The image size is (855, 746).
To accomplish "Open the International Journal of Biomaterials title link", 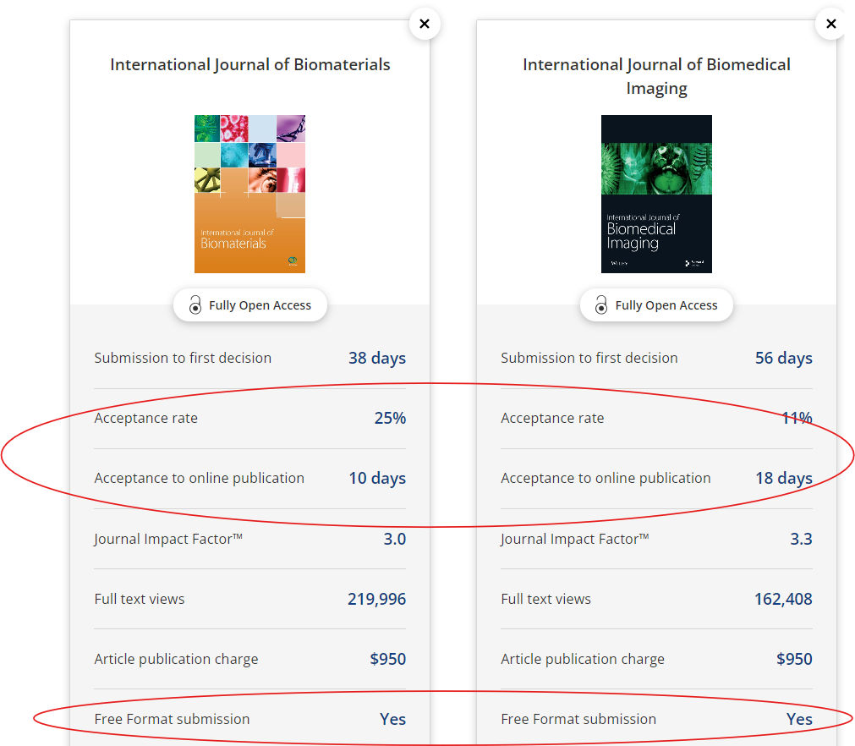I will click(x=249, y=64).
